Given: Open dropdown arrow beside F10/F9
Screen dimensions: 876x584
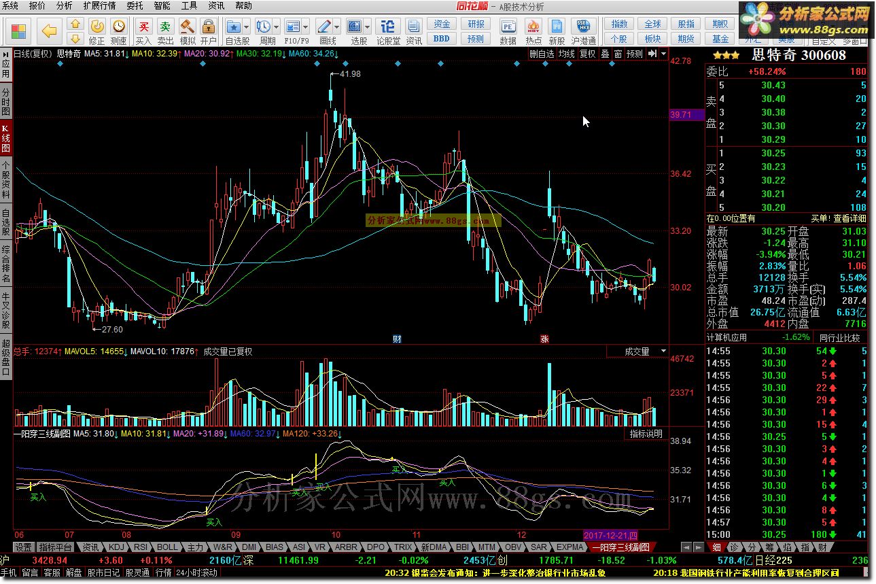Looking at the screenshot, I should (x=306, y=27).
